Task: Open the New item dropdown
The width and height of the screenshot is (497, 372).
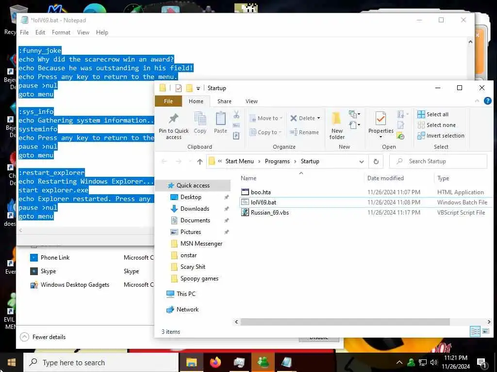Action: [x=354, y=114]
